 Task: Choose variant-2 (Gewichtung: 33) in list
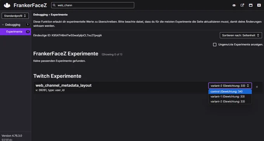230,101
